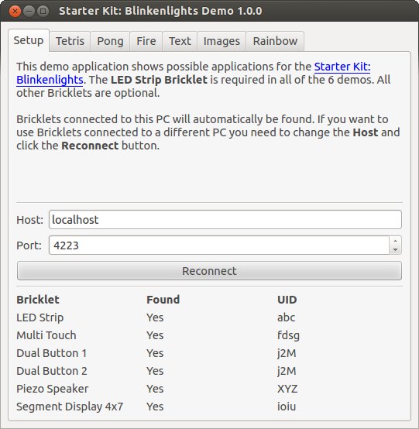Switch to the Tetris tab
Screen dimensions: 419x429
(70, 41)
